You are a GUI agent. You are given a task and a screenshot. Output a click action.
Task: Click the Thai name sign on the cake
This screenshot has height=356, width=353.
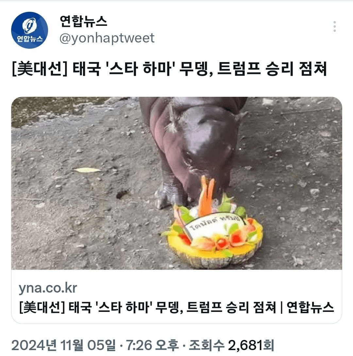point(214,225)
